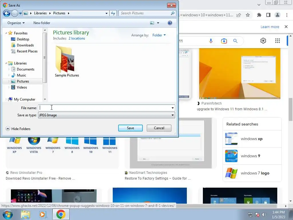293x220 pixels.
Task: Select related search windows xp
Action: point(252,139)
